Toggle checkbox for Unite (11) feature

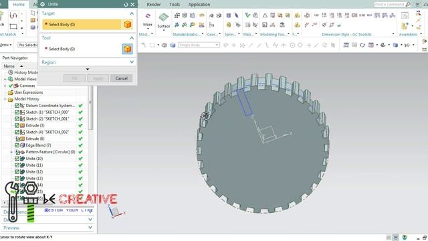tap(17, 165)
